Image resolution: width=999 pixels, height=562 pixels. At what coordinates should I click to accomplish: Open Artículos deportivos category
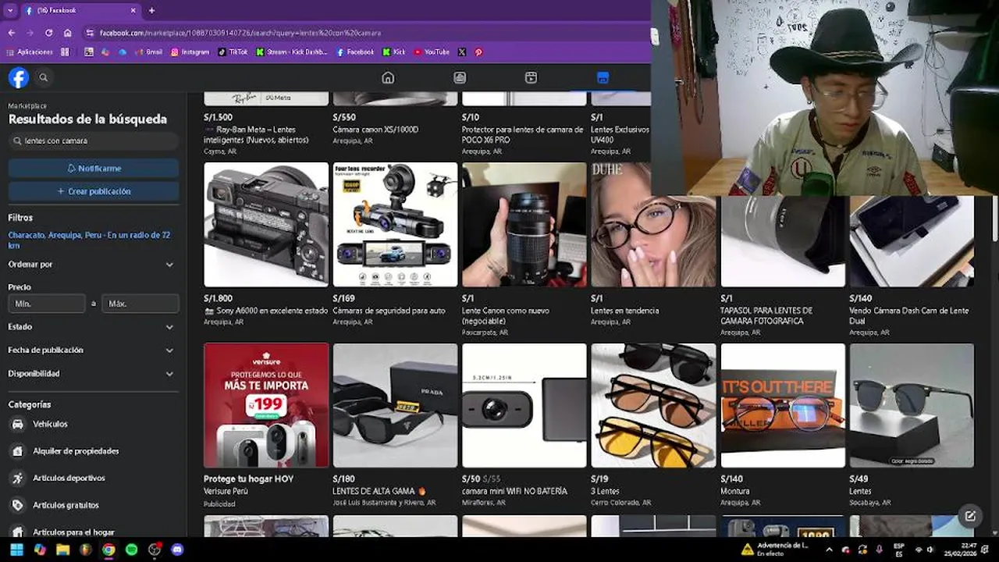tap(94, 478)
